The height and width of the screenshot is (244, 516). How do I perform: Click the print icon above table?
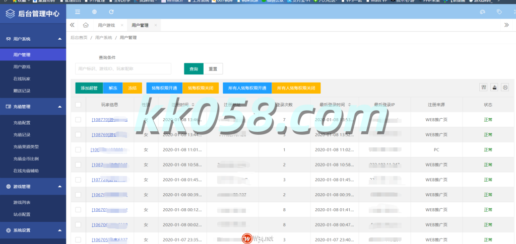pos(505,88)
